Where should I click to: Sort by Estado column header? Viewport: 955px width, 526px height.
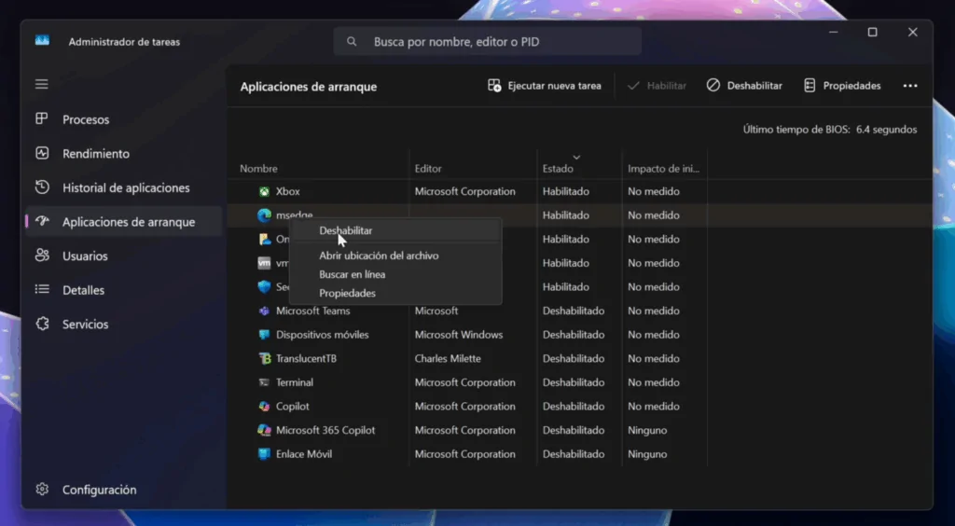[x=558, y=169]
